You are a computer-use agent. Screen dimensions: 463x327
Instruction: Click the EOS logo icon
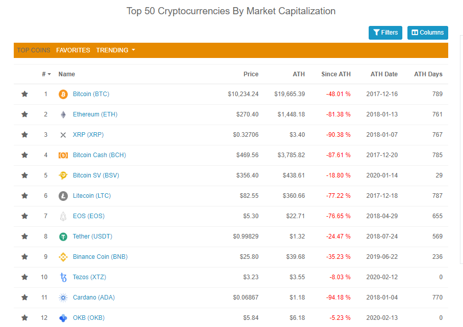[x=63, y=216]
